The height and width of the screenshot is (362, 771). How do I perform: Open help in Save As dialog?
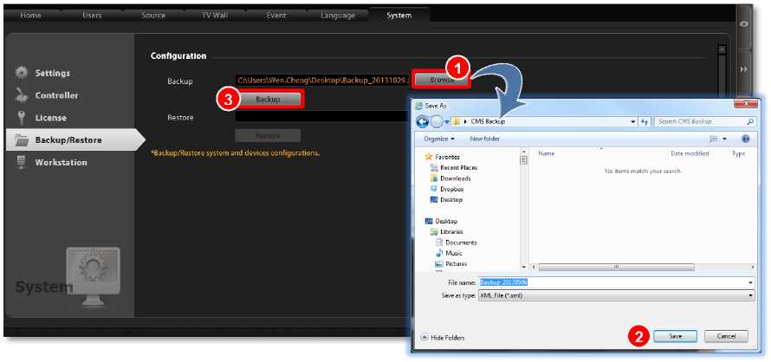[745, 139]
